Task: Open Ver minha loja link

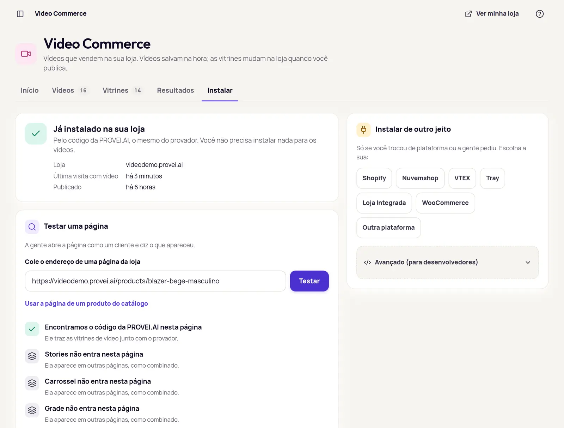Action: (492, 14)
